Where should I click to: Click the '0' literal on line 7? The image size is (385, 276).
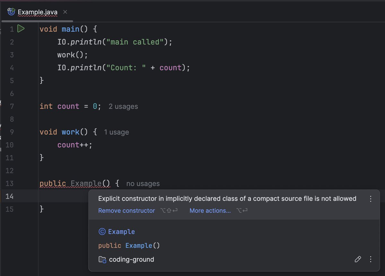pyautogui.click(x=95, y=106)
